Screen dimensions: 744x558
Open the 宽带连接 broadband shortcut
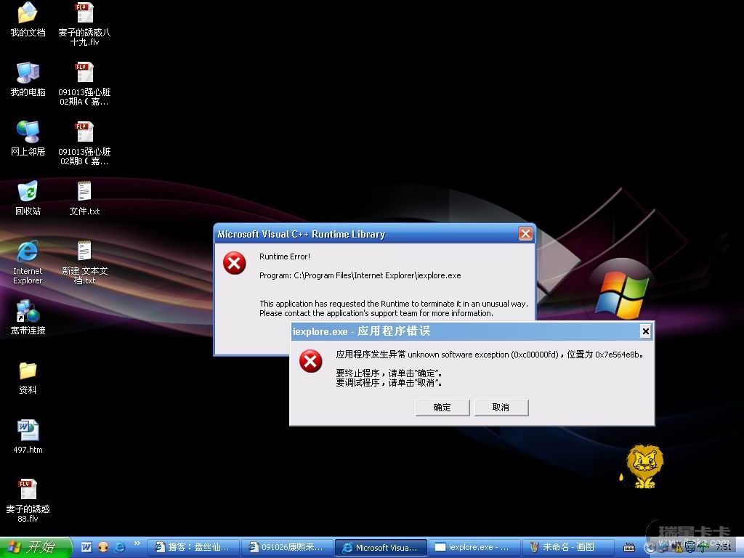pos(28,318)
